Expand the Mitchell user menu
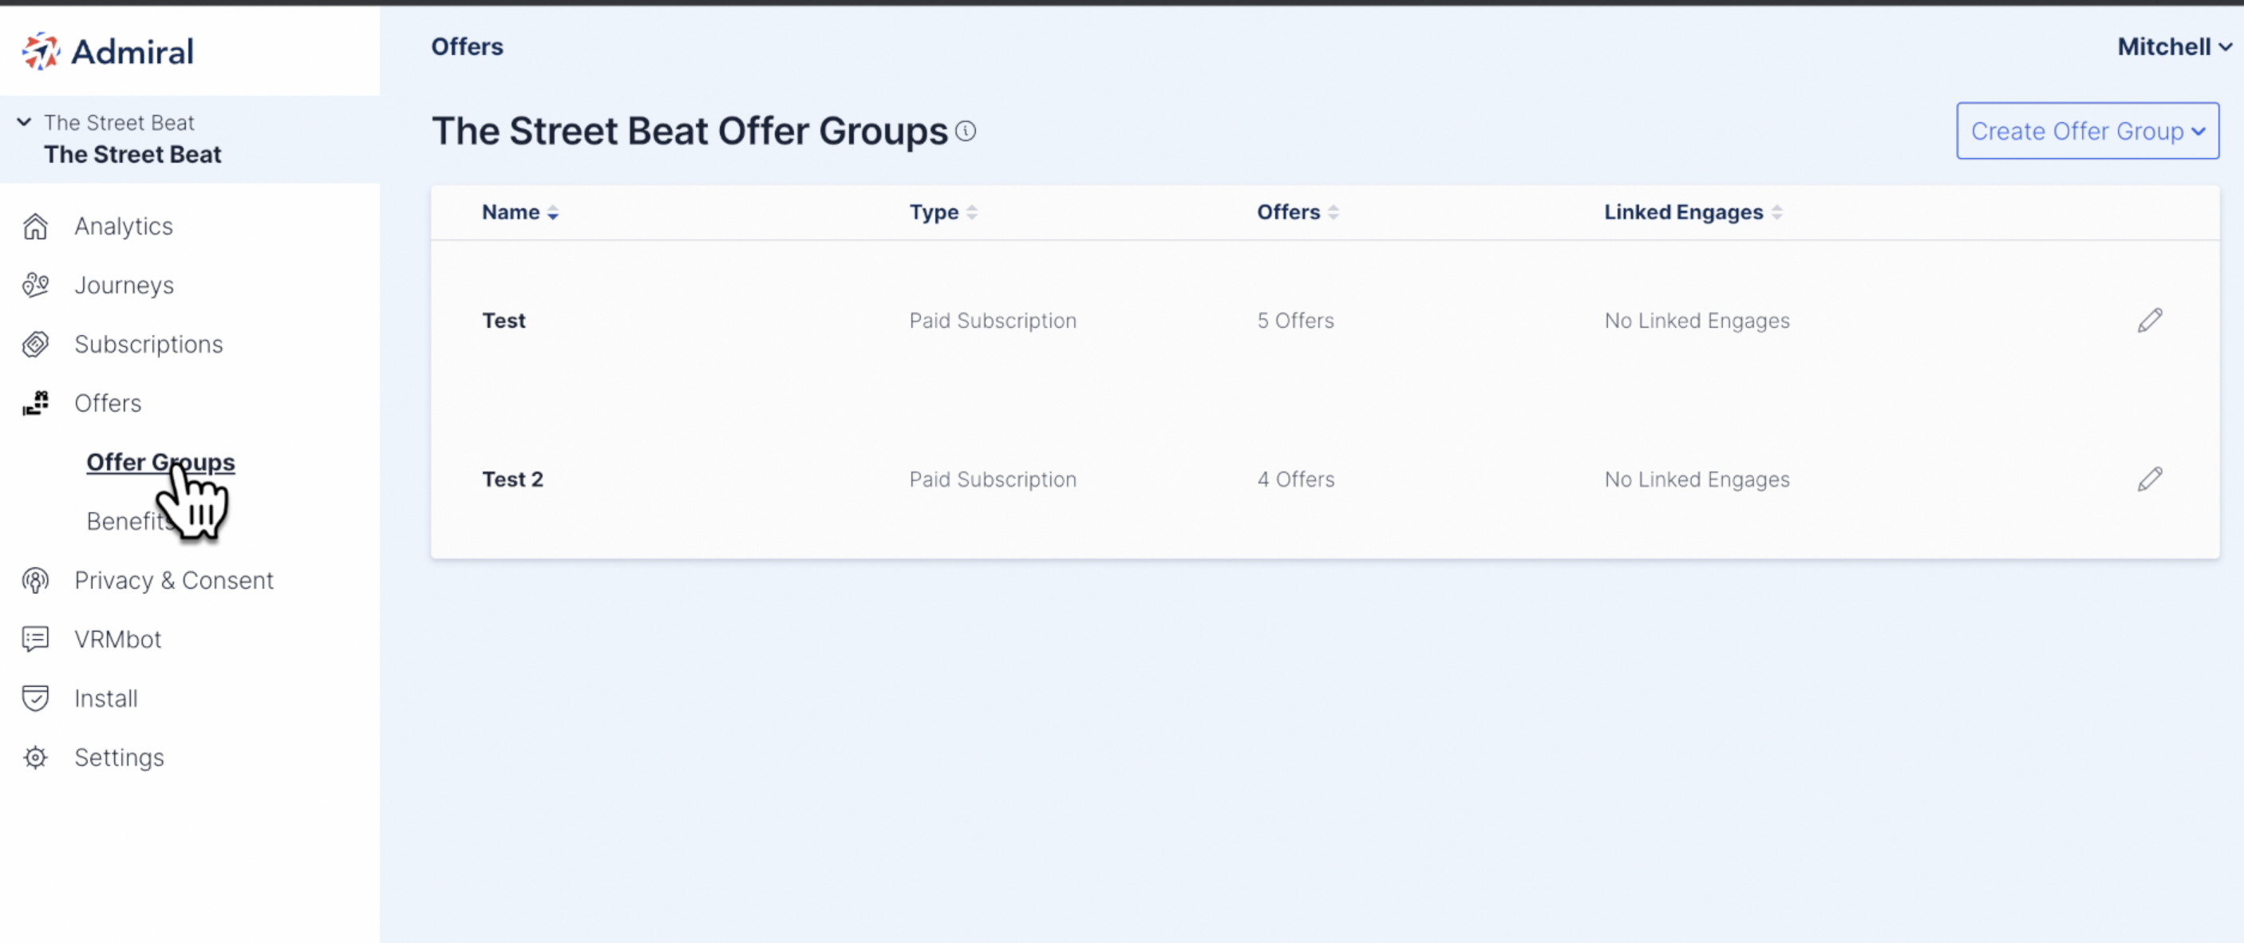The width and height of the screenshot is (2244, 943). (x=2175, y=47)
